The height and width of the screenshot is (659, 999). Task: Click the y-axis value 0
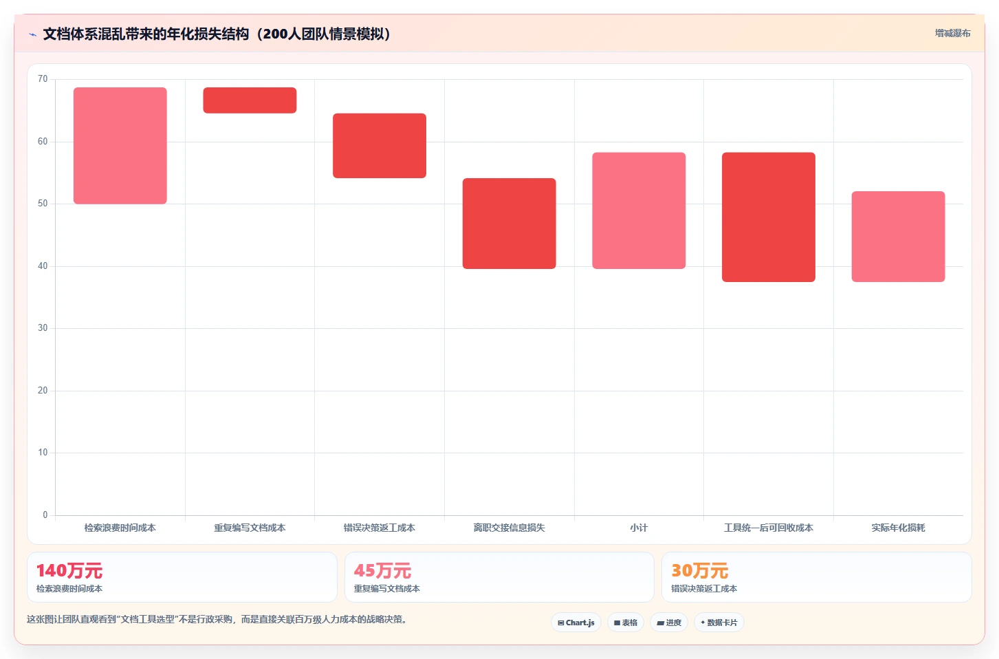tap(45, 515)
